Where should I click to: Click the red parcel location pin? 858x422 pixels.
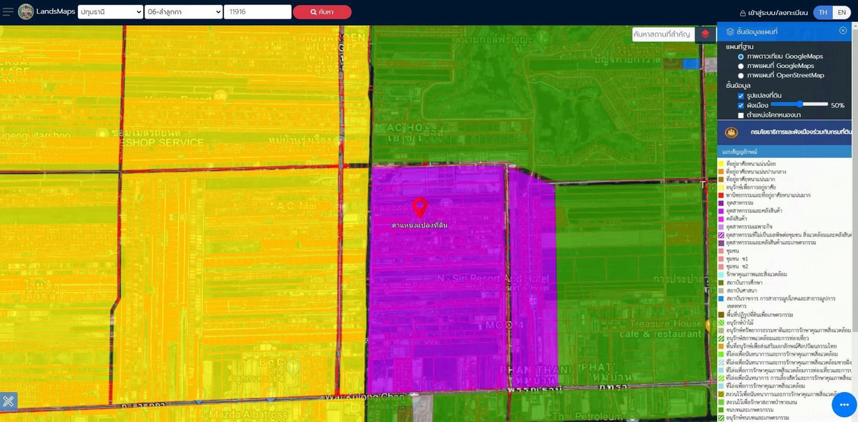[x=420, y=208]
